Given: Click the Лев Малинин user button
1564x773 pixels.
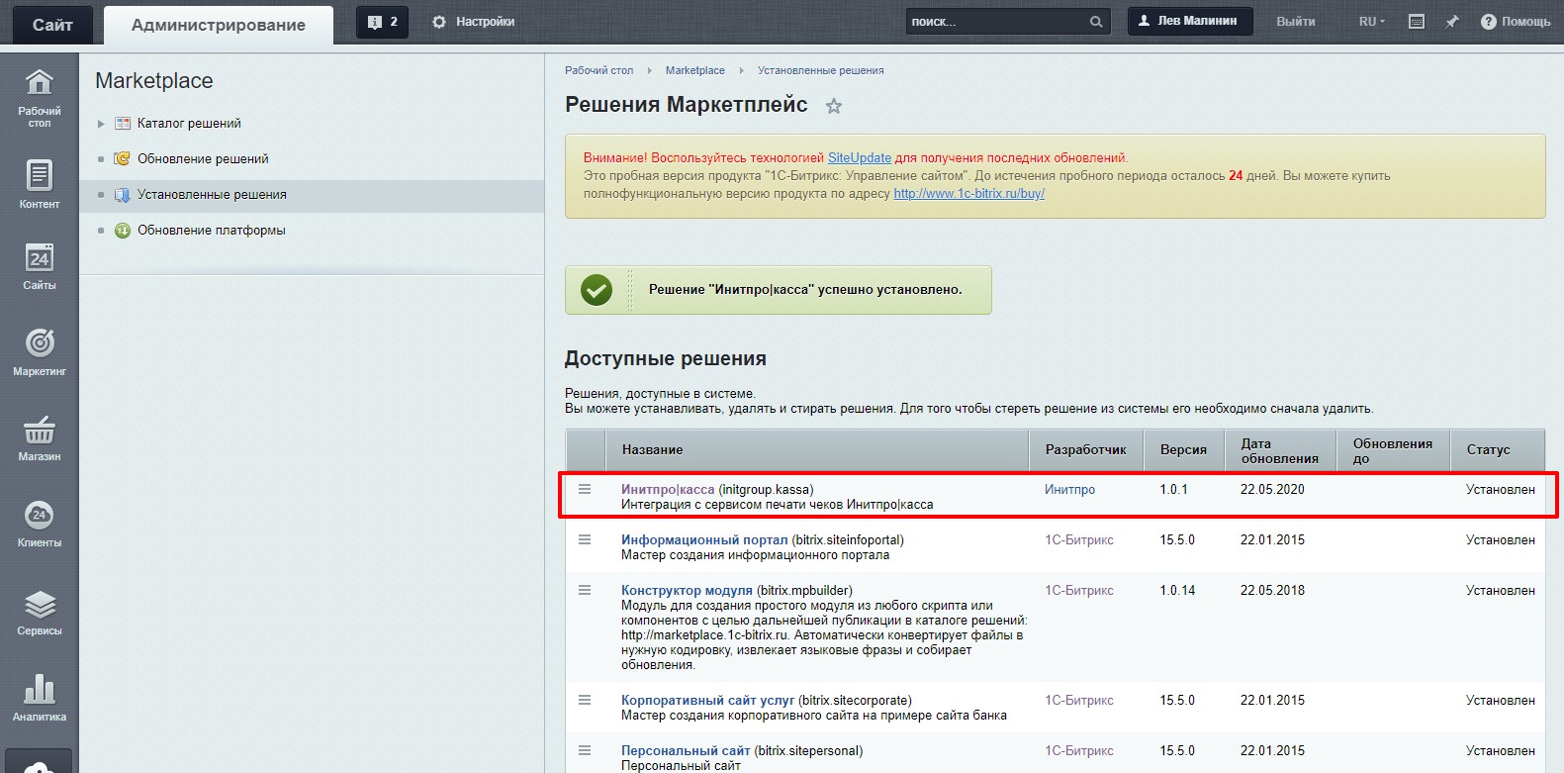Looking at the screenshot, I should coord(1190,22).
